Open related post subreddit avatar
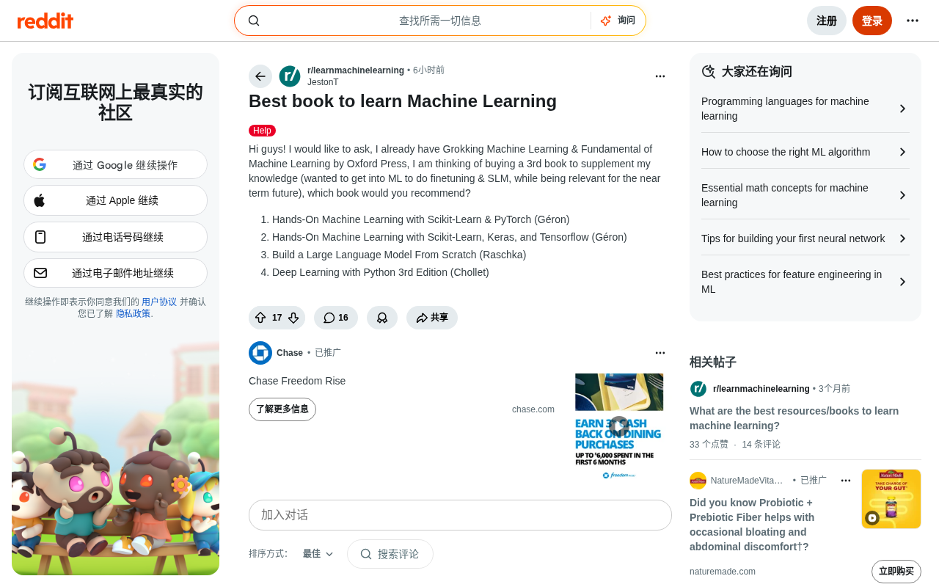This screenshot has width=939, height=587. coord(698,389)
